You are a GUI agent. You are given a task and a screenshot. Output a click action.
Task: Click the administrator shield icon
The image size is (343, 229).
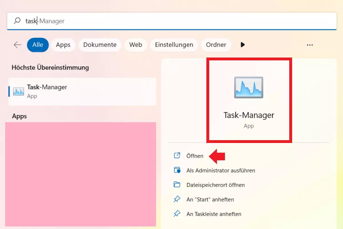point(177,170)
